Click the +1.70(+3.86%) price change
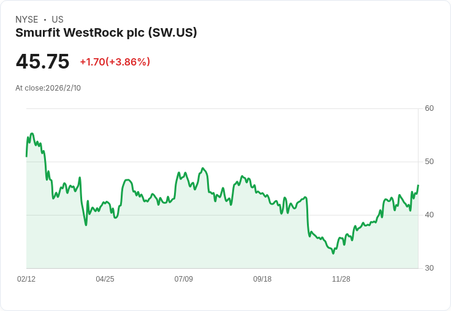The height and width of the screenshot is (311, 451). click(115, 62)
